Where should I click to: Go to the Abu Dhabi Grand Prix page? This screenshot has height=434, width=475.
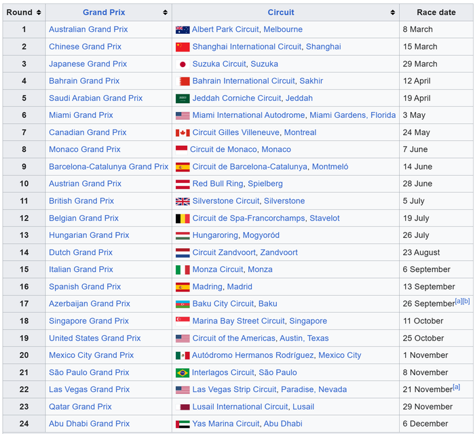[89, 424]
